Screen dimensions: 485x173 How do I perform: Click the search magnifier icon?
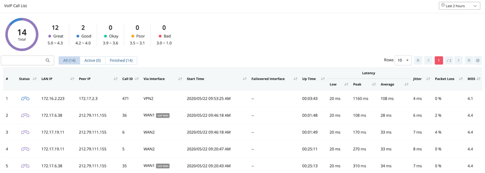click(x=48, y=61)
